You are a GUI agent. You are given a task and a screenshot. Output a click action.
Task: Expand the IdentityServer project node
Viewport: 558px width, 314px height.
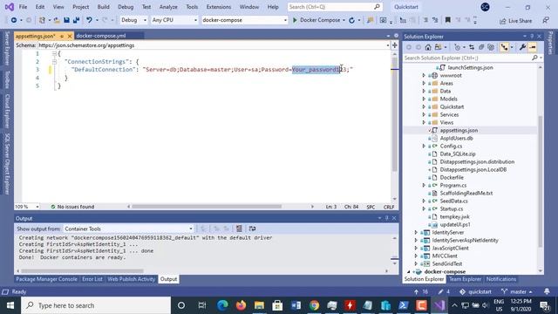[416, 233]
